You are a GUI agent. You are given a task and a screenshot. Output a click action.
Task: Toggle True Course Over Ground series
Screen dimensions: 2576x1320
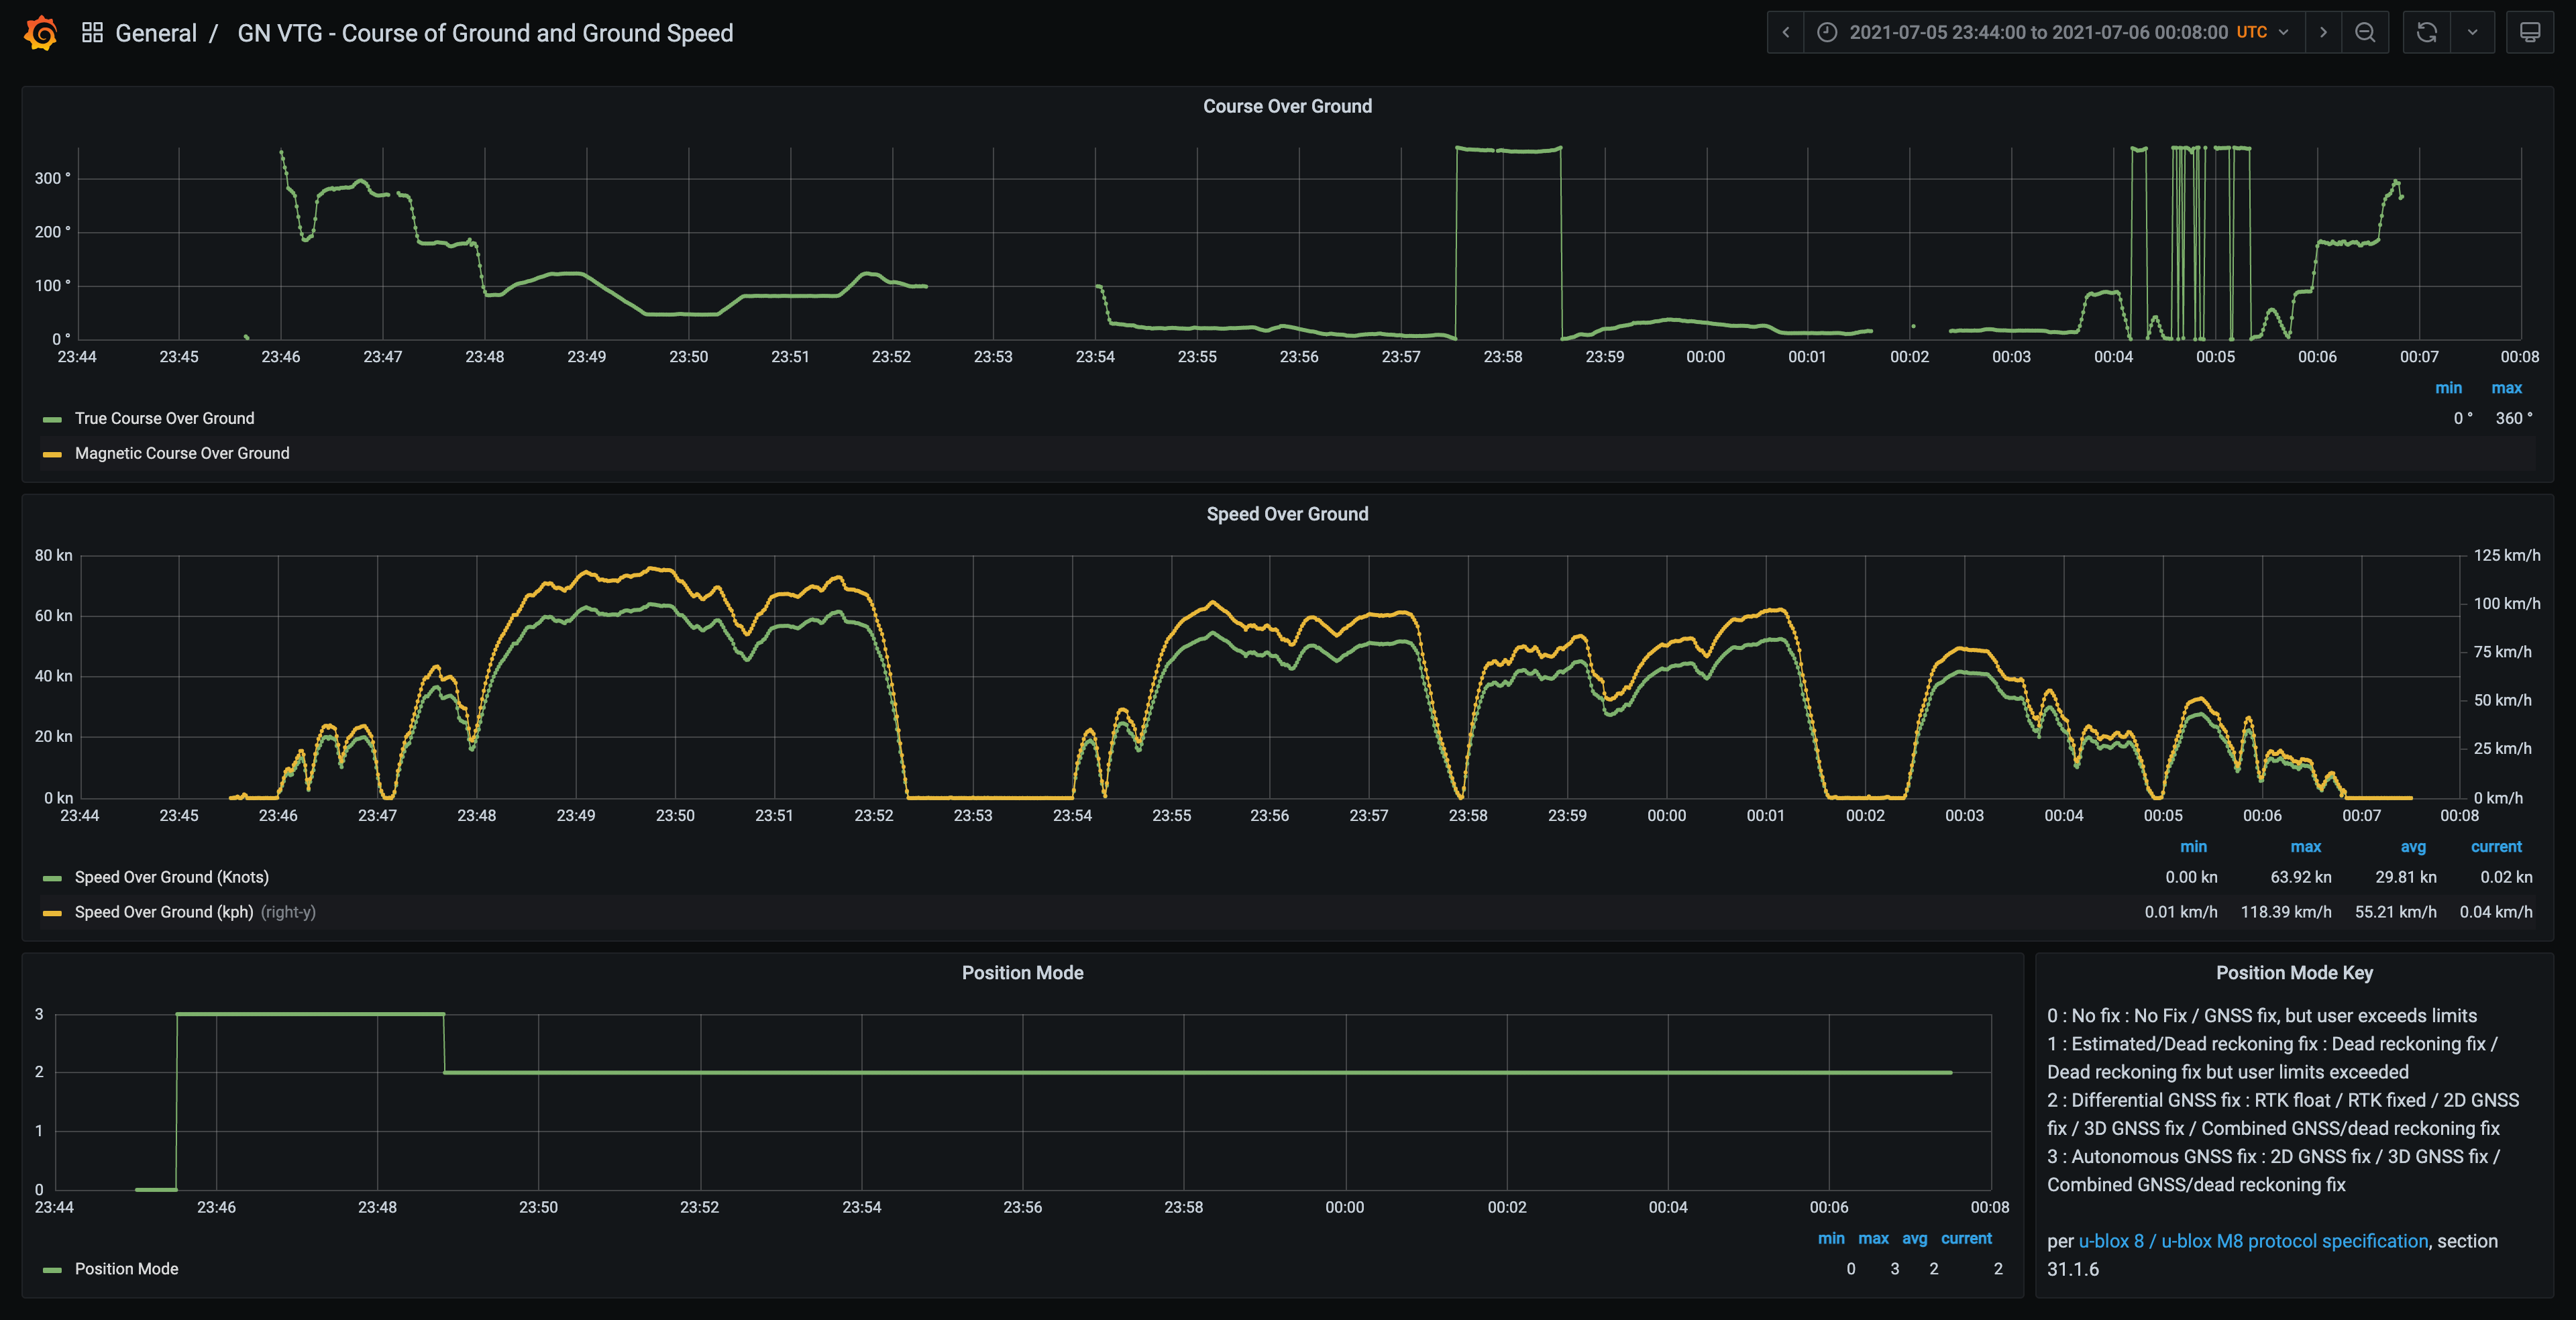(x=164, y=418)
